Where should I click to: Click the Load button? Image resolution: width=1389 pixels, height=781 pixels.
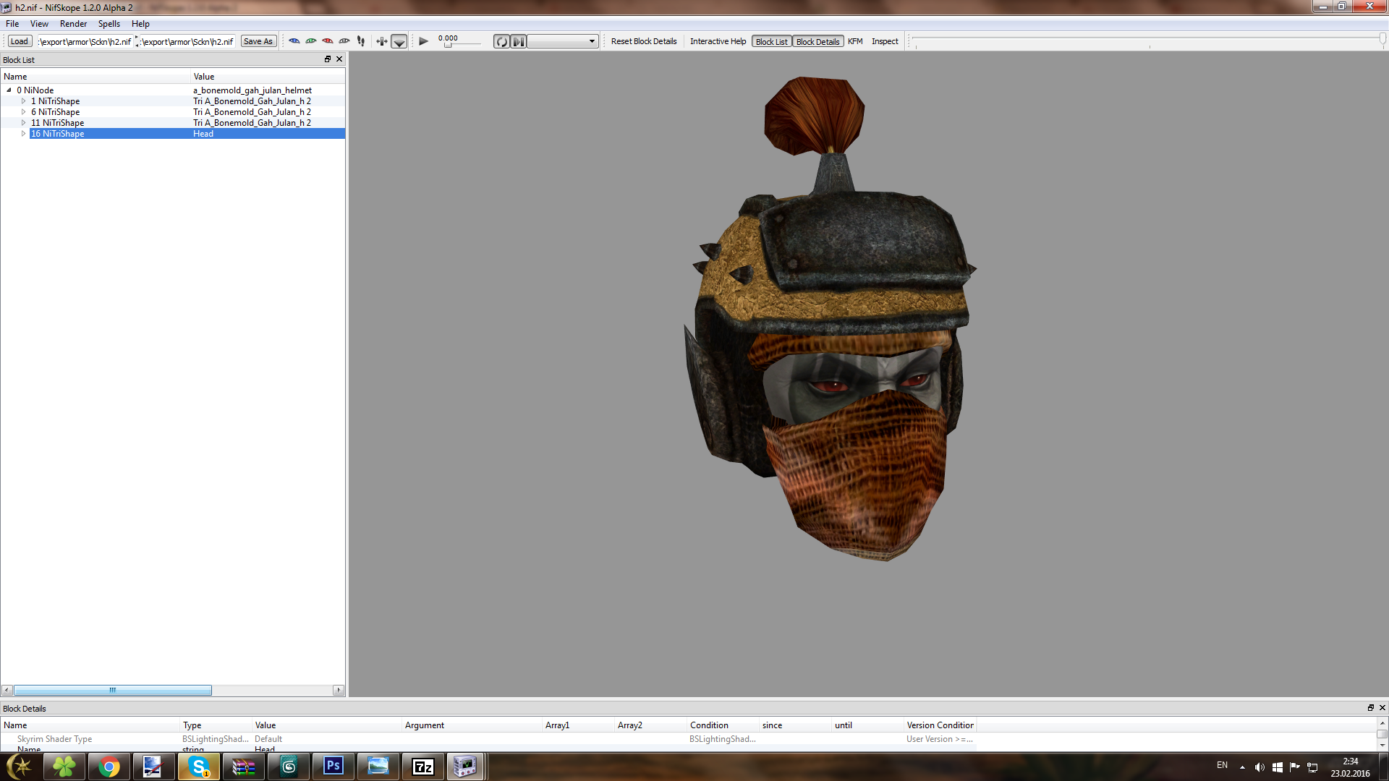tap(20, 41)
